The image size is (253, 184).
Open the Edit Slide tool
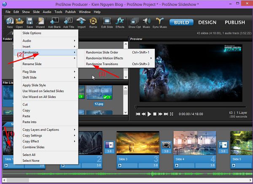click(107, 23)
